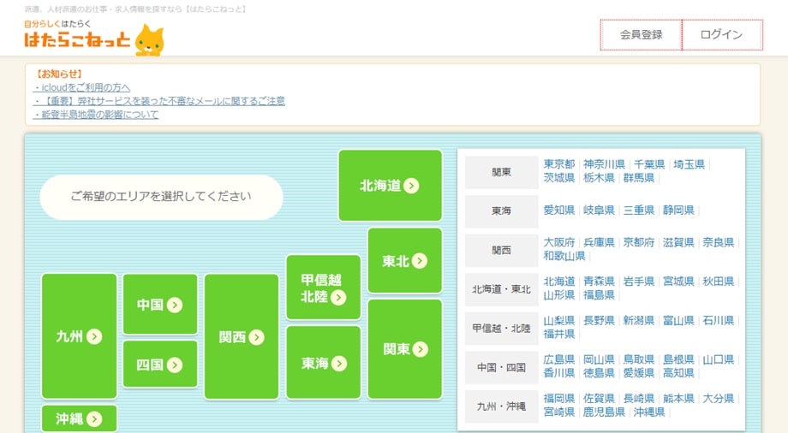Image resolution: width=788 pixels, height=433 pixels.
Task: Click the arrow icon on 沖縄 tile
Action: [x=94, y=419]
